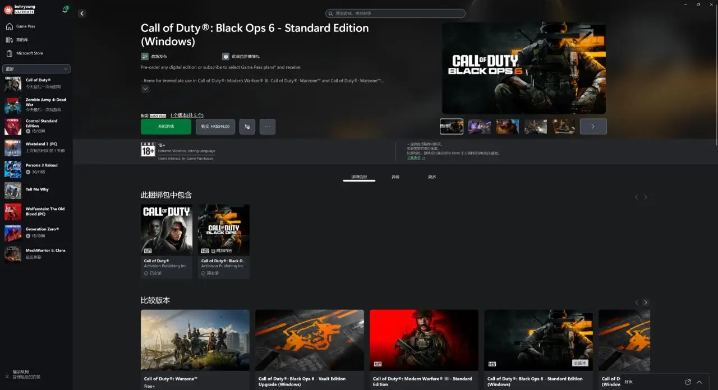Select the fifth screenshot thumbnail in gallery
Screen dimensions: 718x390
click(564, 127)
